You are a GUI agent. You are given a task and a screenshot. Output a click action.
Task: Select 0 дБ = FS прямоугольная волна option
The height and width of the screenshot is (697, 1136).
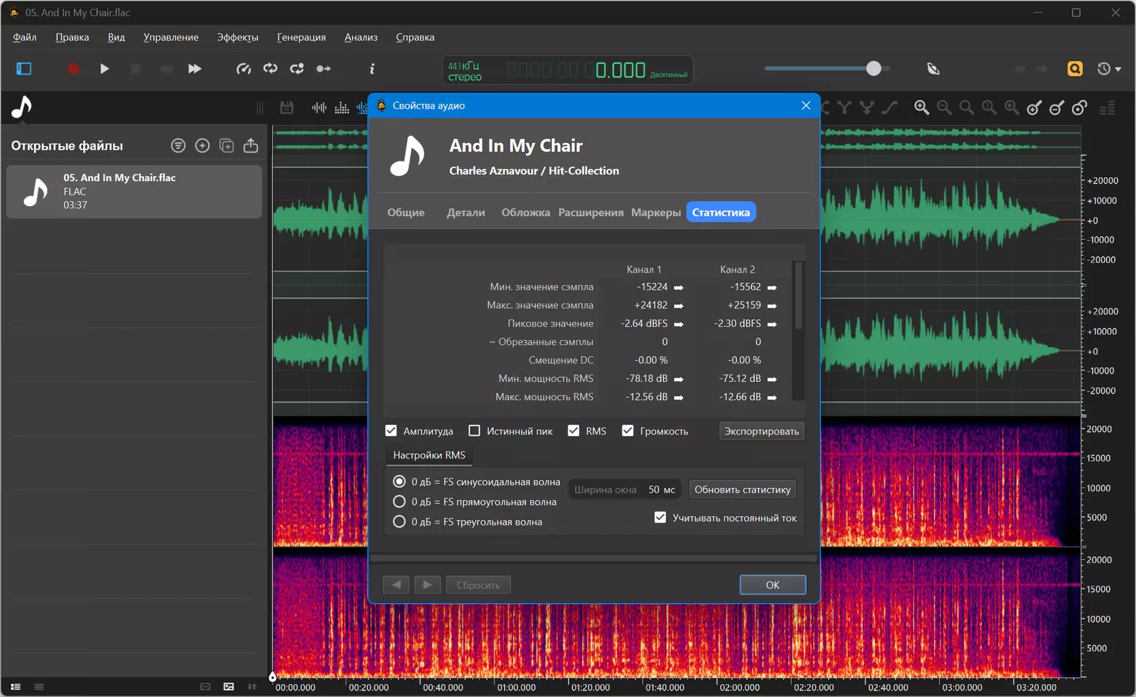pos(400,502)
